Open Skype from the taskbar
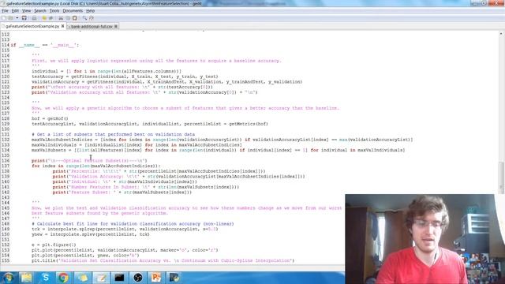505x284 pixels. click(x=46, y=278)
